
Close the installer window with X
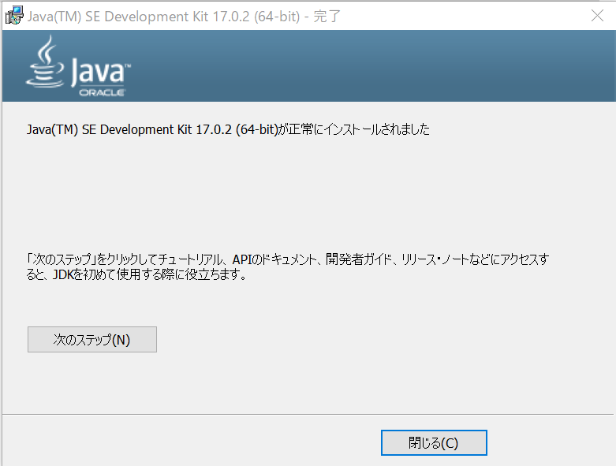click(x=597, y=16)
